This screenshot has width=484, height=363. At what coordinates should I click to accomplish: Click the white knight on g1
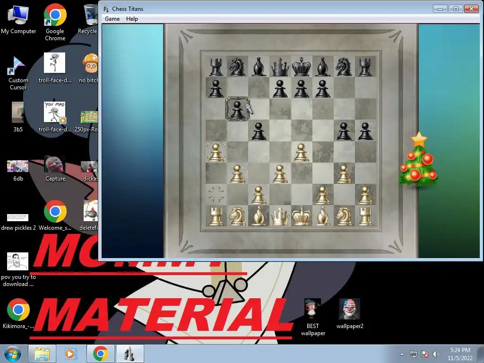click(344, 216)
